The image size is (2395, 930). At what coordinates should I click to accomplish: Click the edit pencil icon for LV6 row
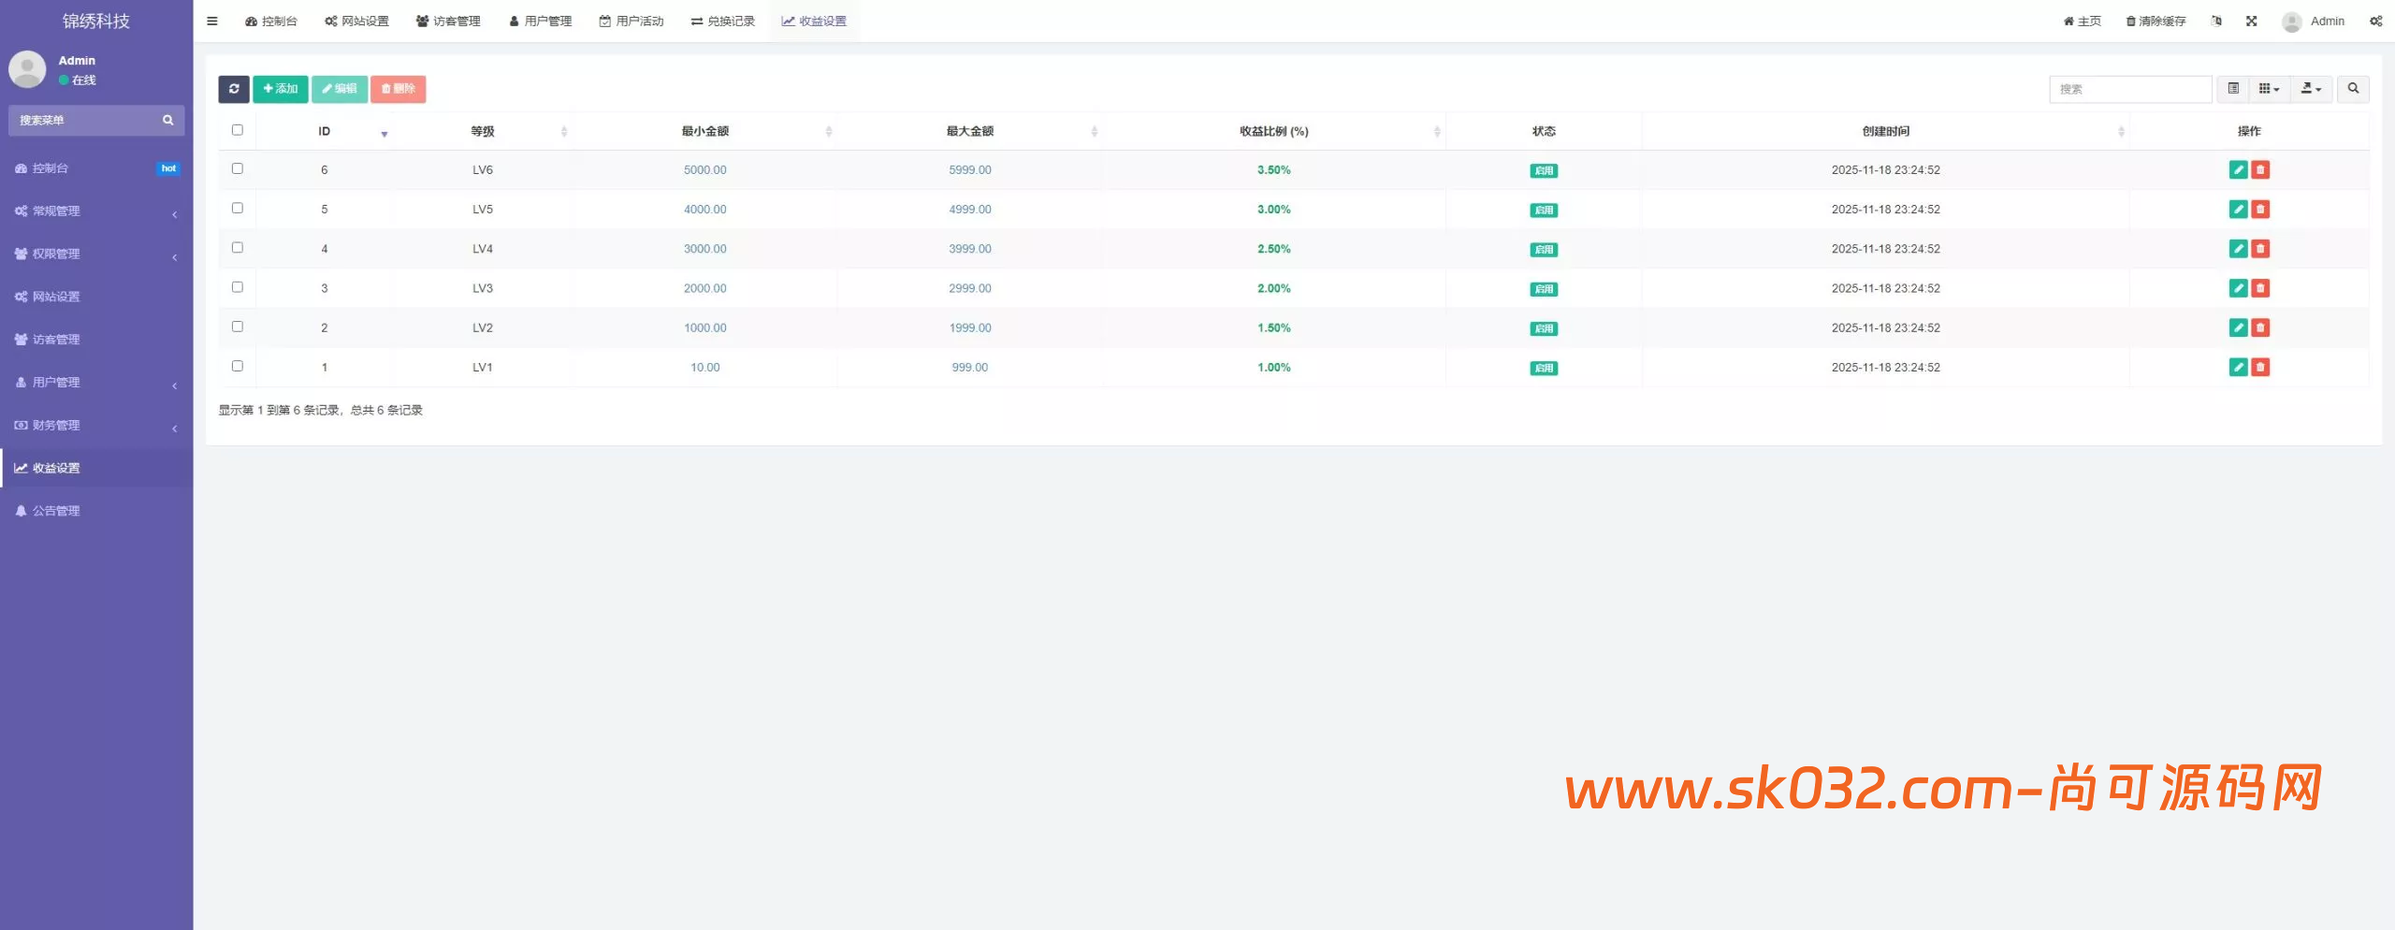pos(2238,169)
